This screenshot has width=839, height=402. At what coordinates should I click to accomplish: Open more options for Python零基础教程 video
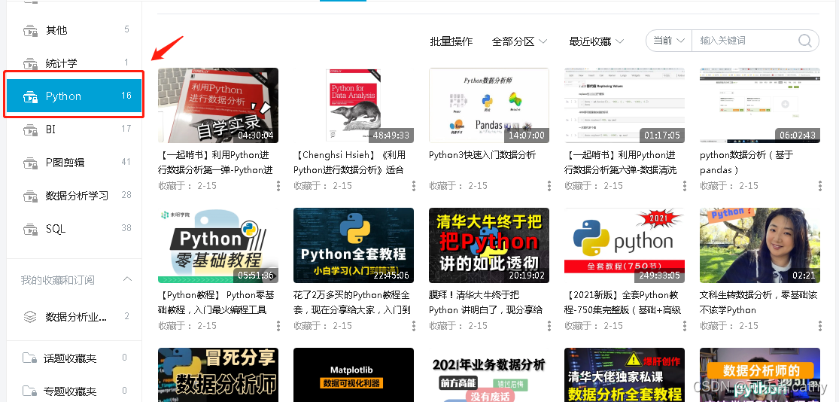(278, 325)
